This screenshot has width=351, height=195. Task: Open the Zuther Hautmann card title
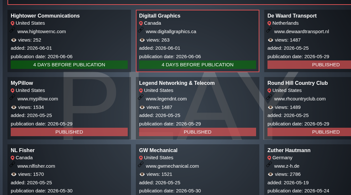click(x=289, y=150)
